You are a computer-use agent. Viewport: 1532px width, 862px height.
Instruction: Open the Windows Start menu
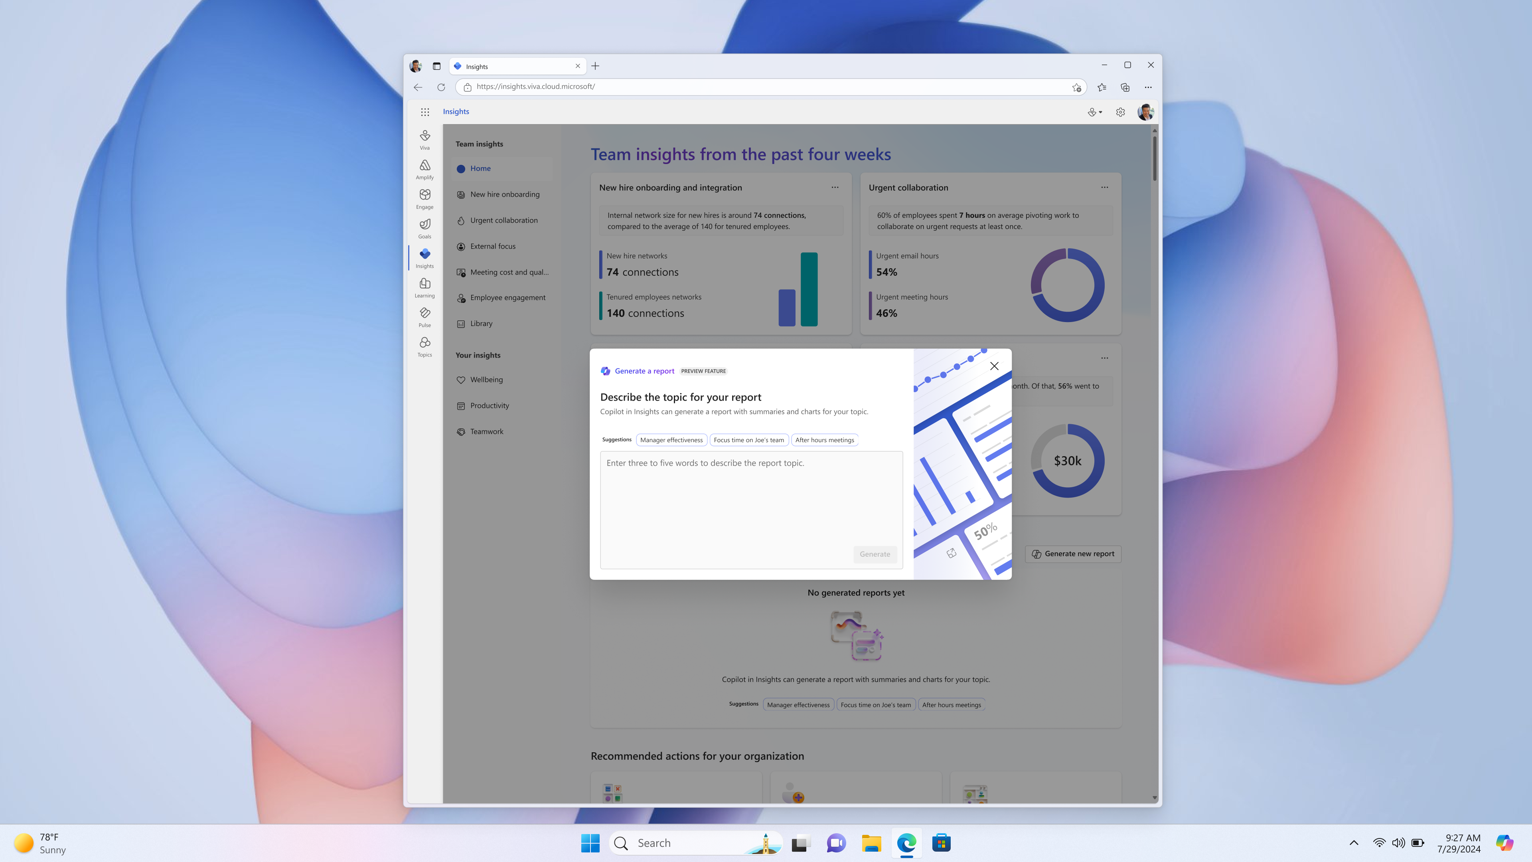coord(590,843)
